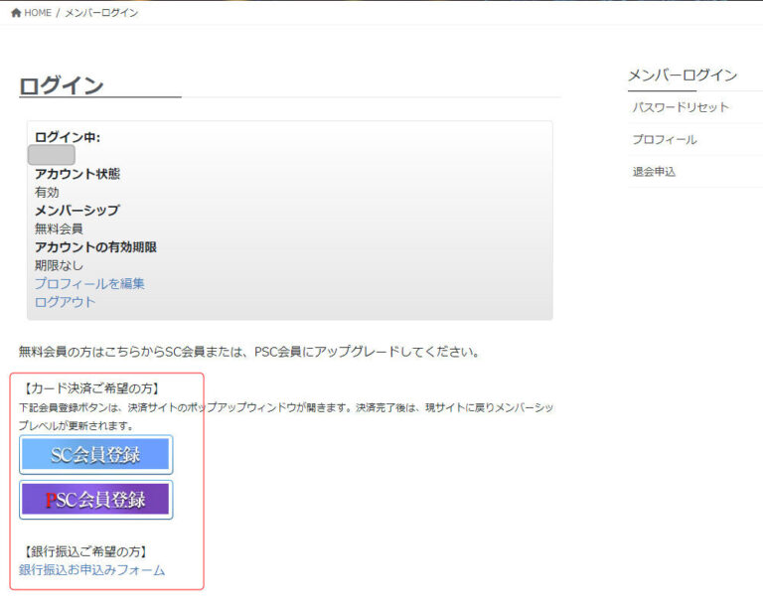The height and width of the screenshot is (611, 763).
Task: Click the アカウントの有効期限 label
Action: pyautogui.click(x=95, y=246)
